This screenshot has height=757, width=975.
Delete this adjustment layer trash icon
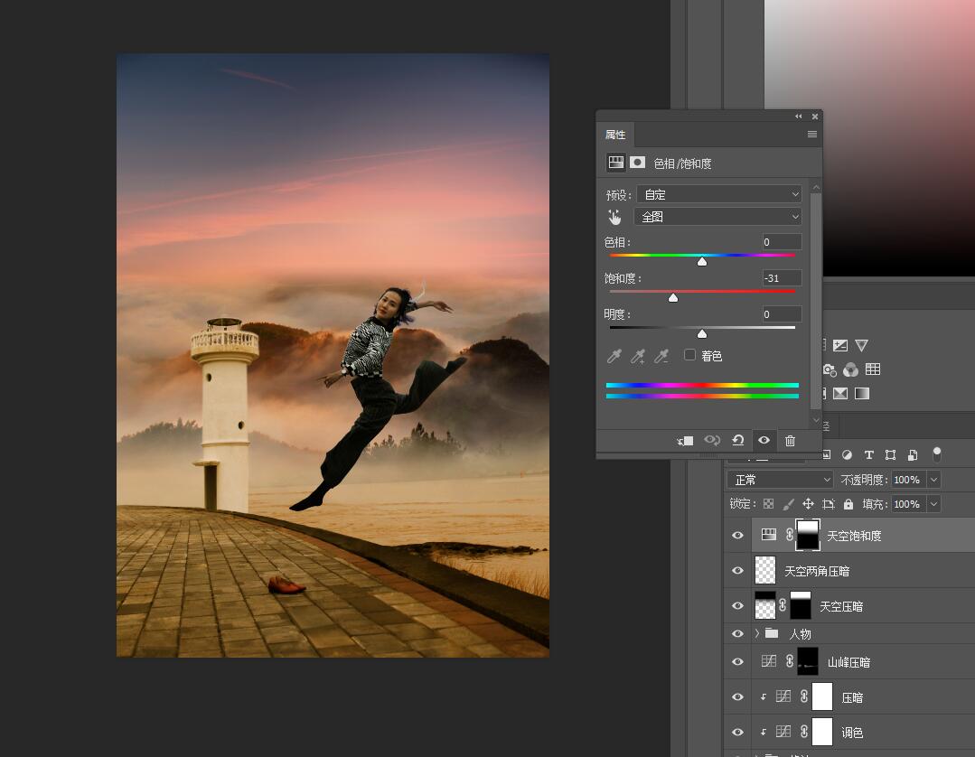[x=790, y=441]
